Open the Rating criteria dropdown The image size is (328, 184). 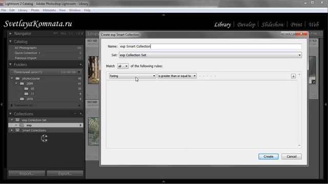(132, 76)
